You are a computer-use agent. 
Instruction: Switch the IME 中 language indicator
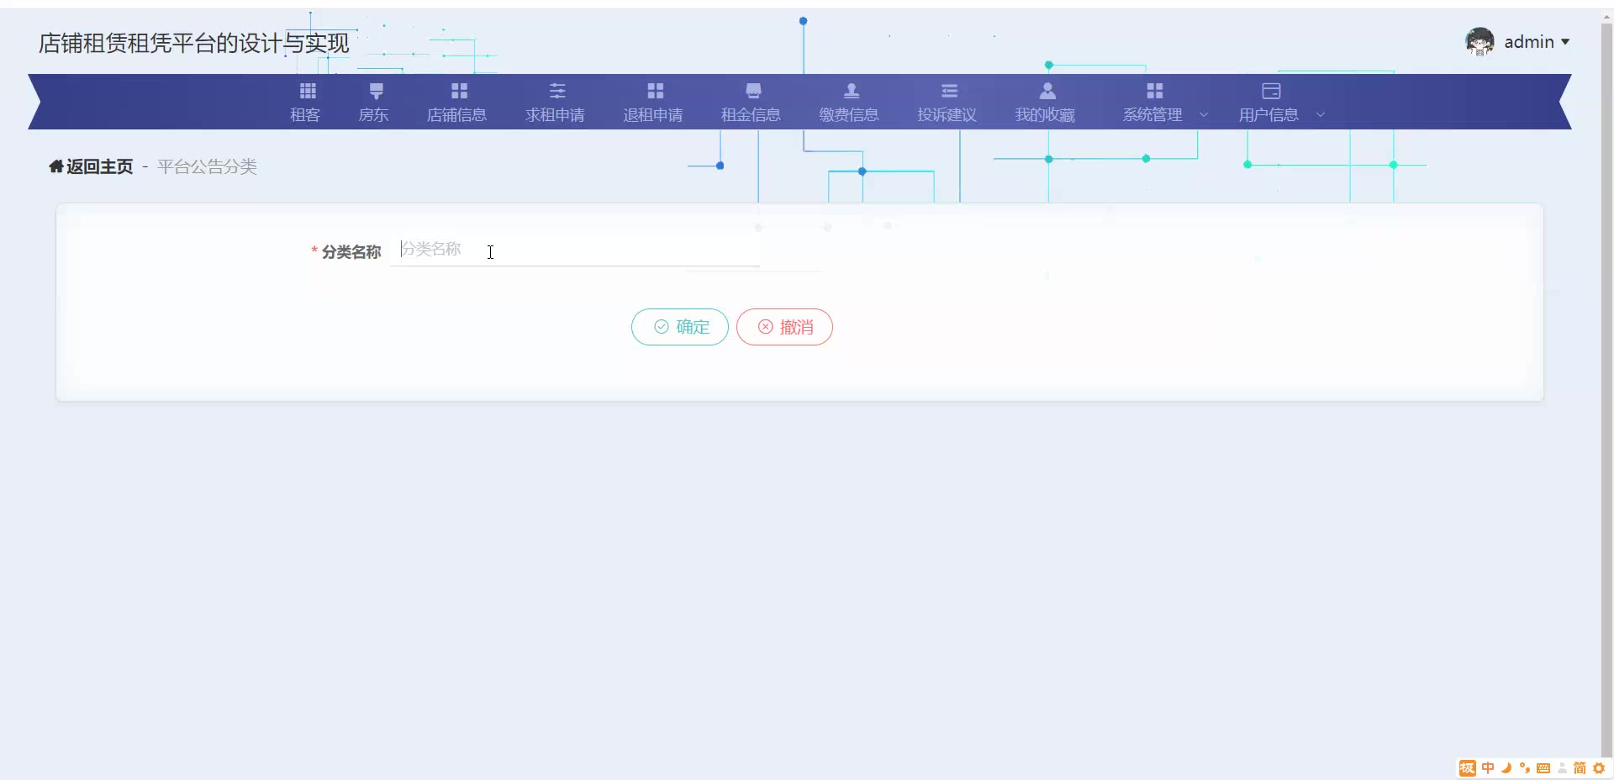click(1488, 768)
